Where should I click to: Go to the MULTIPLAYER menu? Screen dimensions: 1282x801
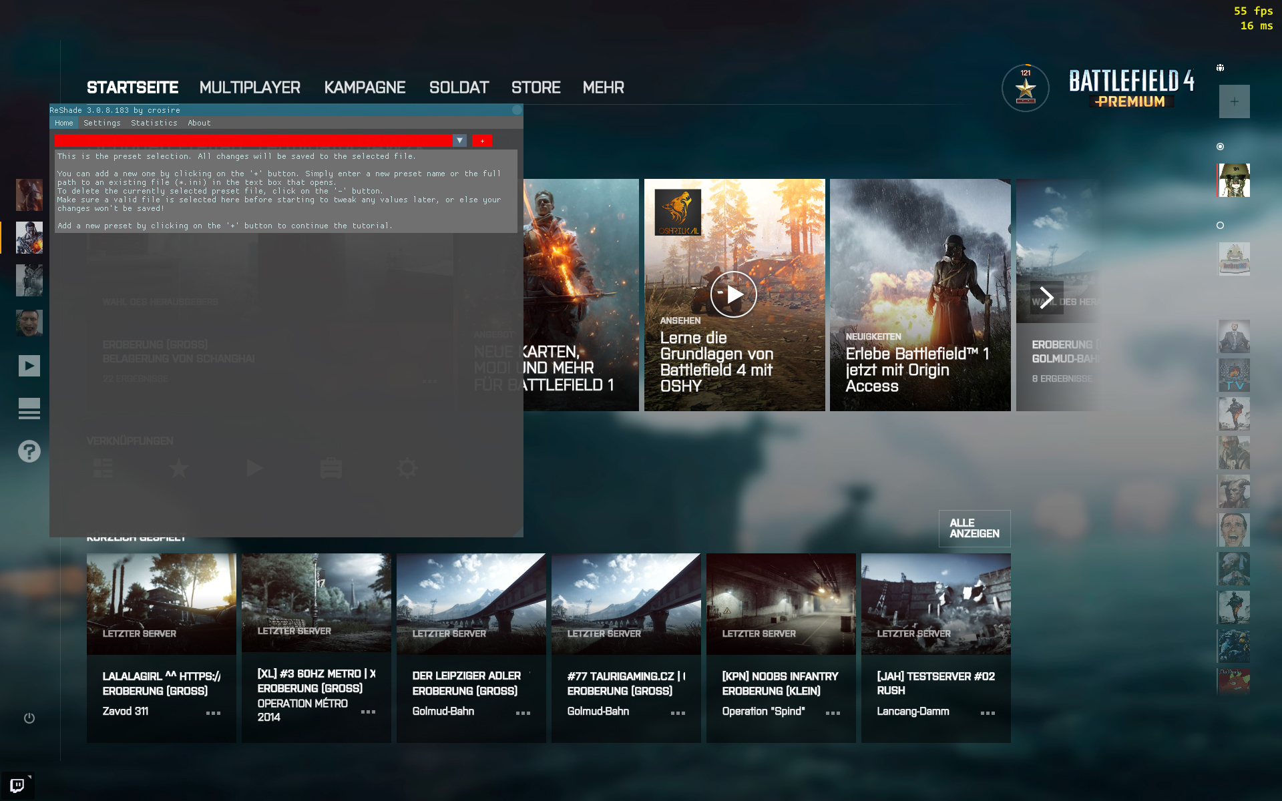pyautogui.click(x=250, y=87)
